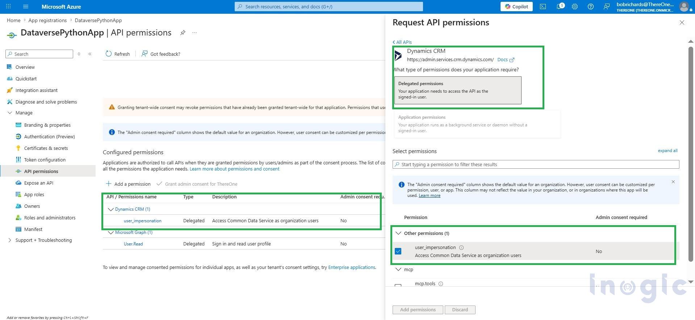
Task: Click the info icon beside mcp.tools
Action: pos(441,284)
